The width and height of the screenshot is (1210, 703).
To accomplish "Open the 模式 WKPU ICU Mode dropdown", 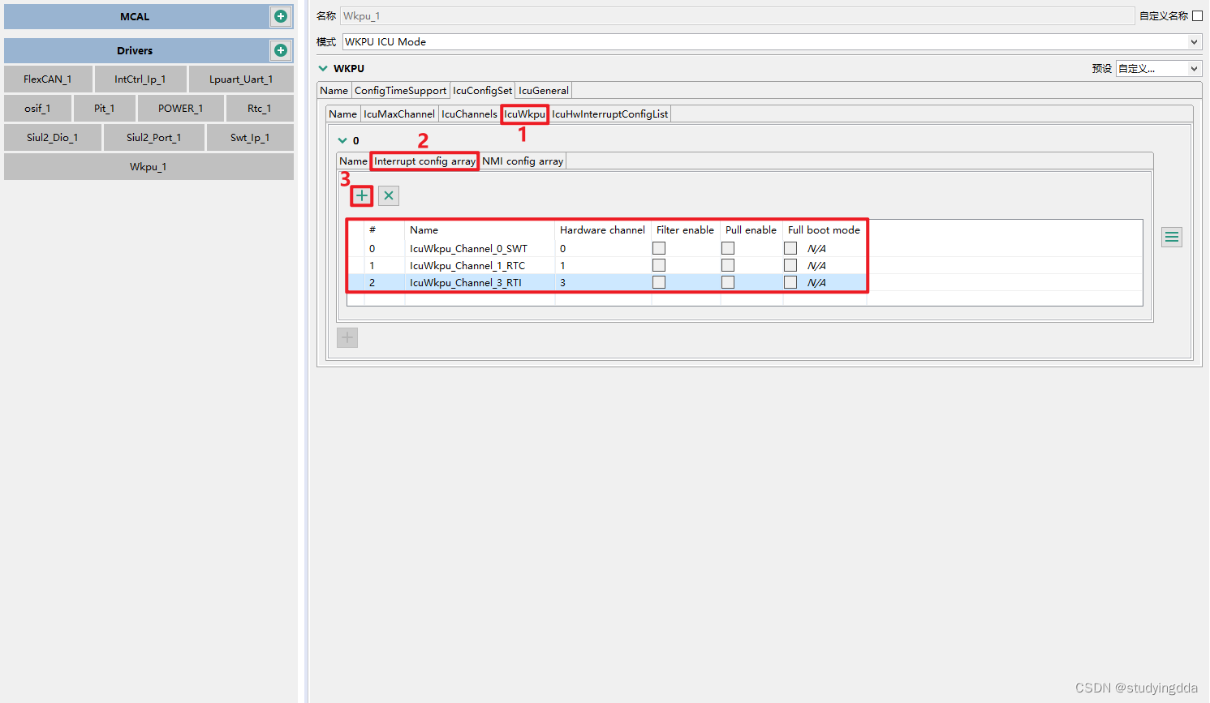I will point(772,41).
